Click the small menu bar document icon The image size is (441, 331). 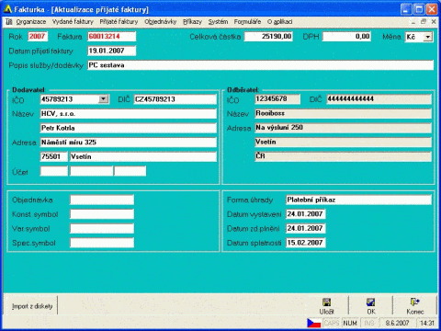[x=9, y=22]
